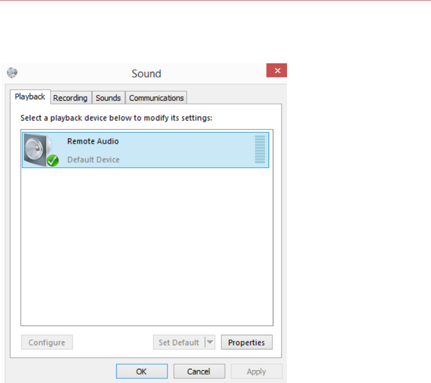Open the Sounds tab
Screen dimensions: 431x383
(x=108, y=98)
